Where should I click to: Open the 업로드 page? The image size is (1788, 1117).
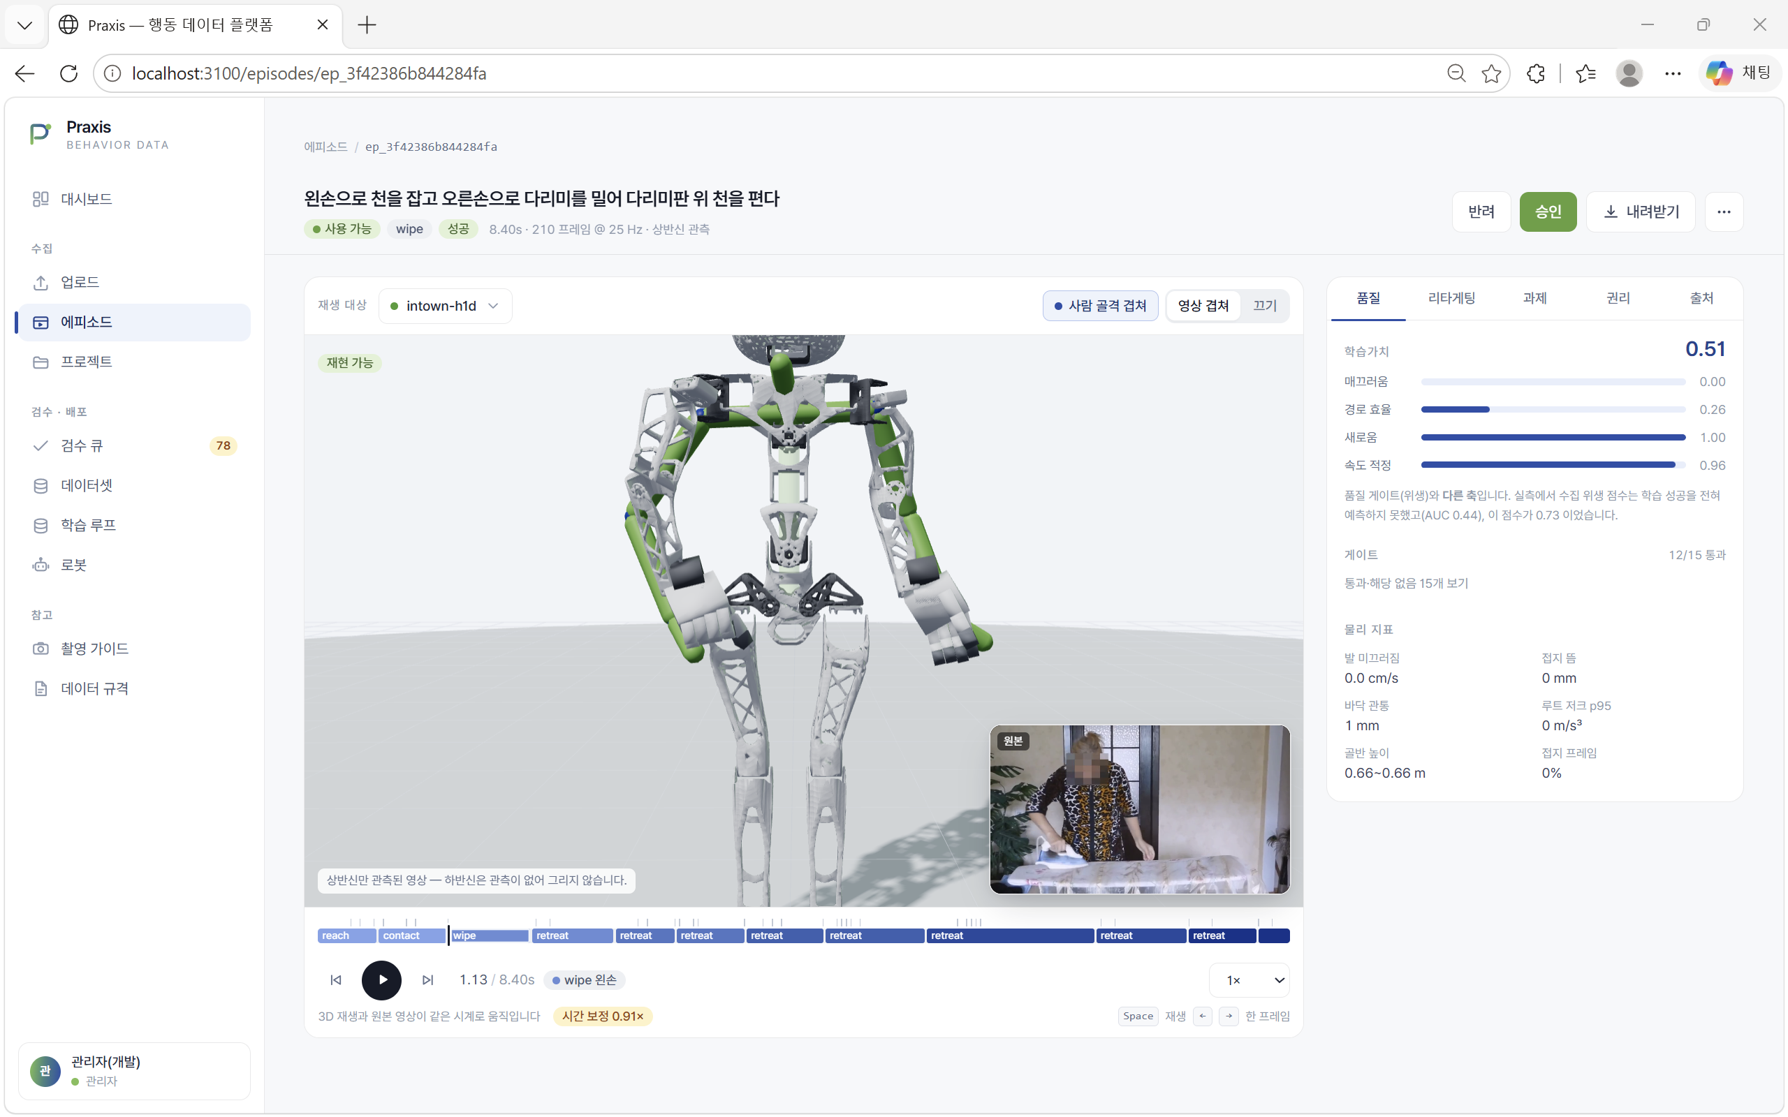(133, 282)
